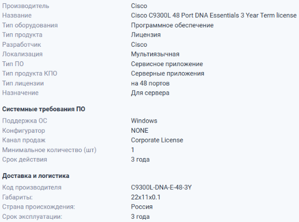Click the 'Тип оборудования' label
The image size is (299, 222).
click(x=30, y=25)
